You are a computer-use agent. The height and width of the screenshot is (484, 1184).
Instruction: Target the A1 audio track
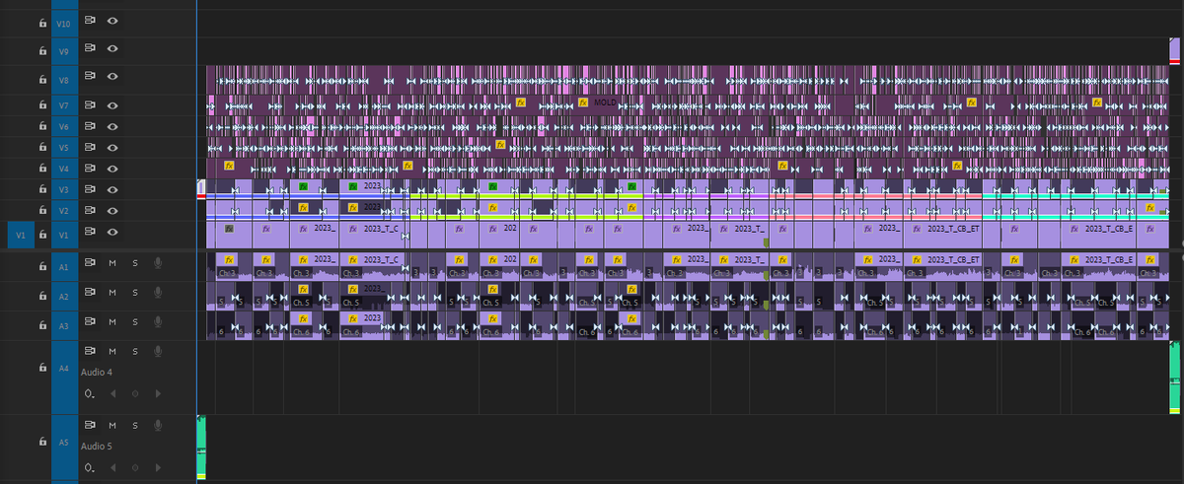point(64,266)
